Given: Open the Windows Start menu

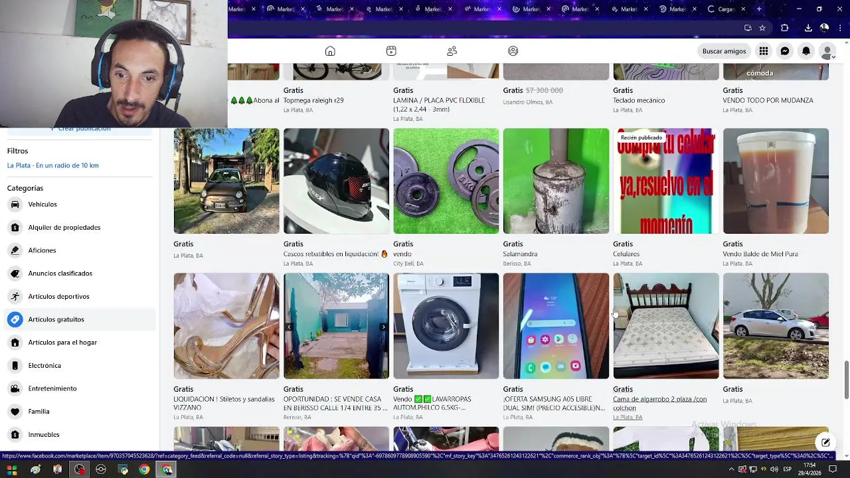Looking at the screenshot, I should pyautogui.click(x=12, y=469).
